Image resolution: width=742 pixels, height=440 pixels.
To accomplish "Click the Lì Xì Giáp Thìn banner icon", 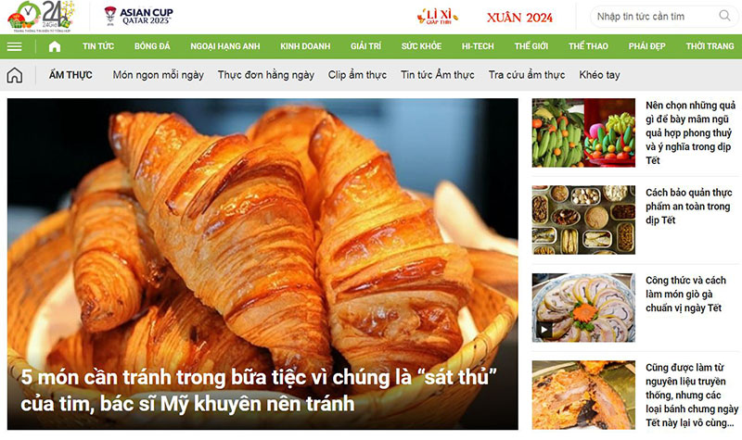I will pyautogui.click(x=437, y=17).
